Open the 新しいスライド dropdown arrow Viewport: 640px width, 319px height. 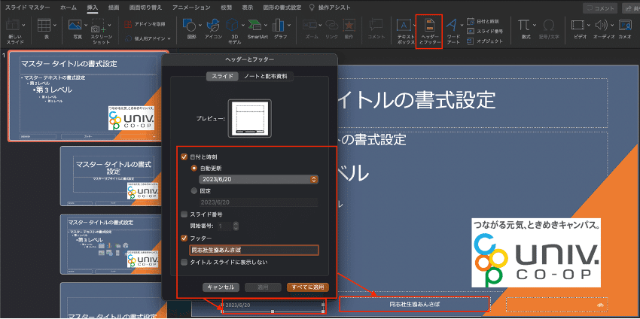[24, 26]
